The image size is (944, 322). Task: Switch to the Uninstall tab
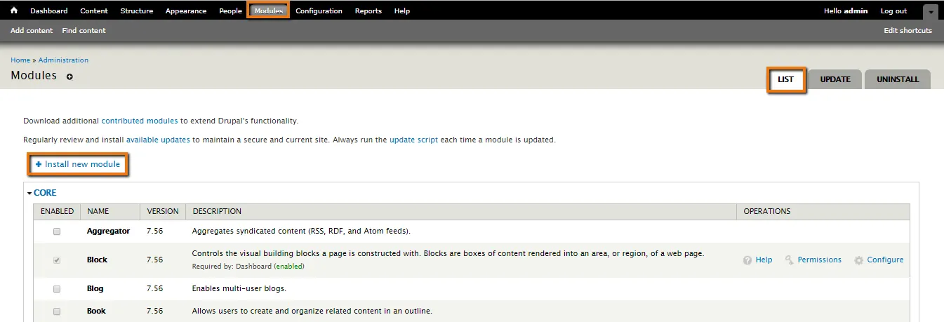(x=897, y=79)
